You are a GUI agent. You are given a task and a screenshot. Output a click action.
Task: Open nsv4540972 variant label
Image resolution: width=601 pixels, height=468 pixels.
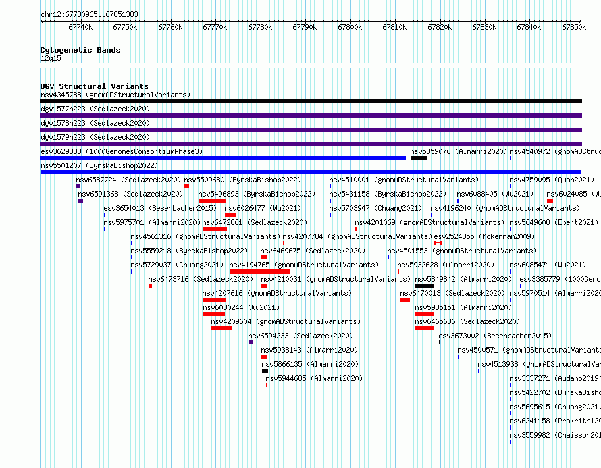[x=555, y=151]
